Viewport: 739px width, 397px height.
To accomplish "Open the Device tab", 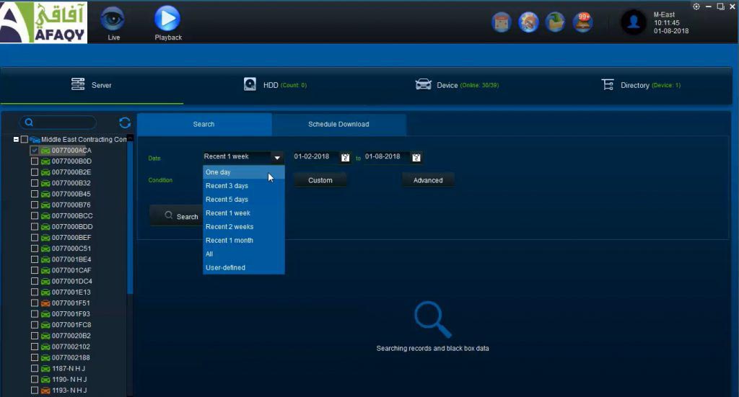I will coord(457,85).
